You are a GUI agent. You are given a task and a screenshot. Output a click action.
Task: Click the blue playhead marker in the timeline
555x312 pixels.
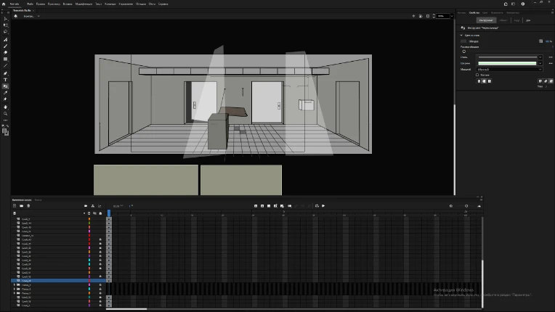tap(109, 213)
